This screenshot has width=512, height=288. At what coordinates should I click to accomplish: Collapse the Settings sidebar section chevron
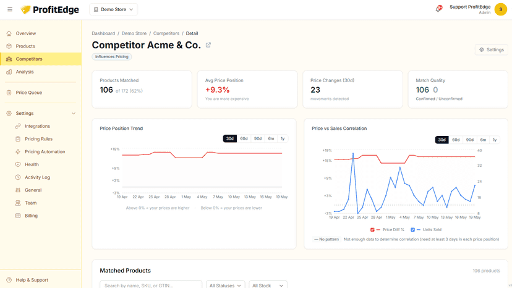74,113
